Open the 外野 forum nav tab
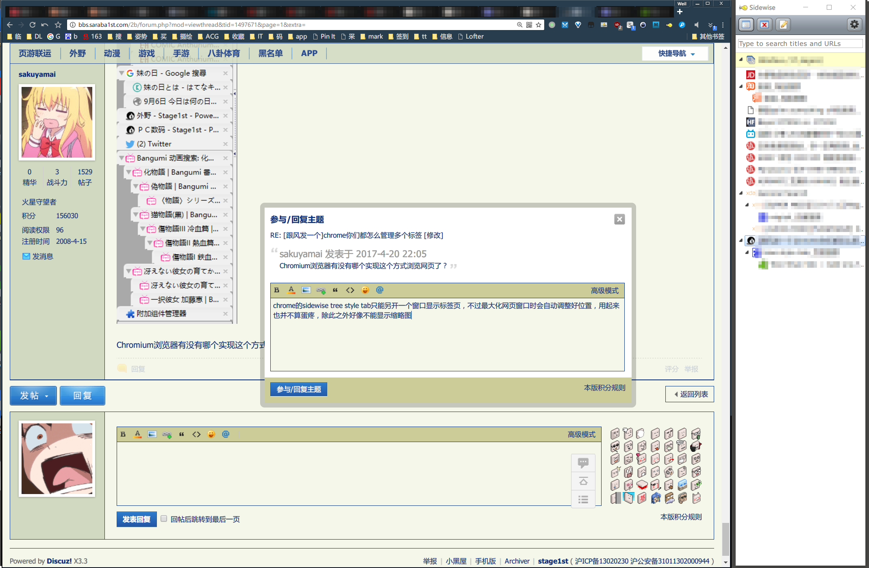The image size is (869, 568). point(77,54)
